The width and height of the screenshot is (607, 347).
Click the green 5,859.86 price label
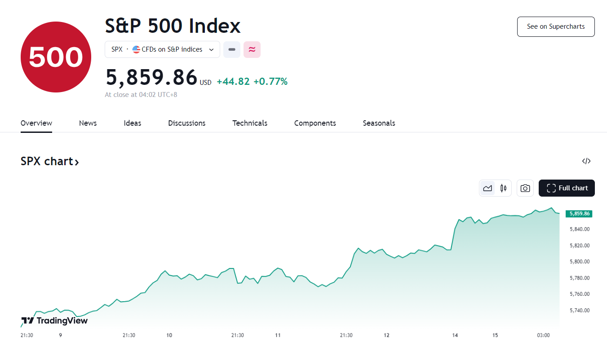(579, 214)
